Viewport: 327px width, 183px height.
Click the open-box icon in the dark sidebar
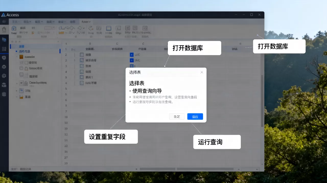pos(4,85)
